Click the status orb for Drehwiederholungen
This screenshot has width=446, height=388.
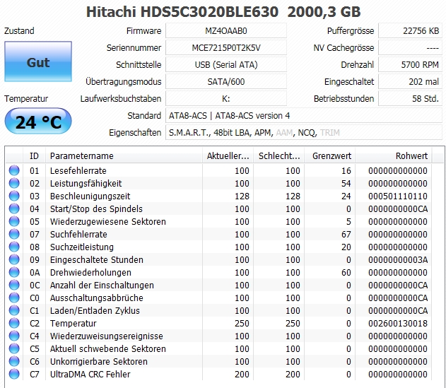pos(14,272)
